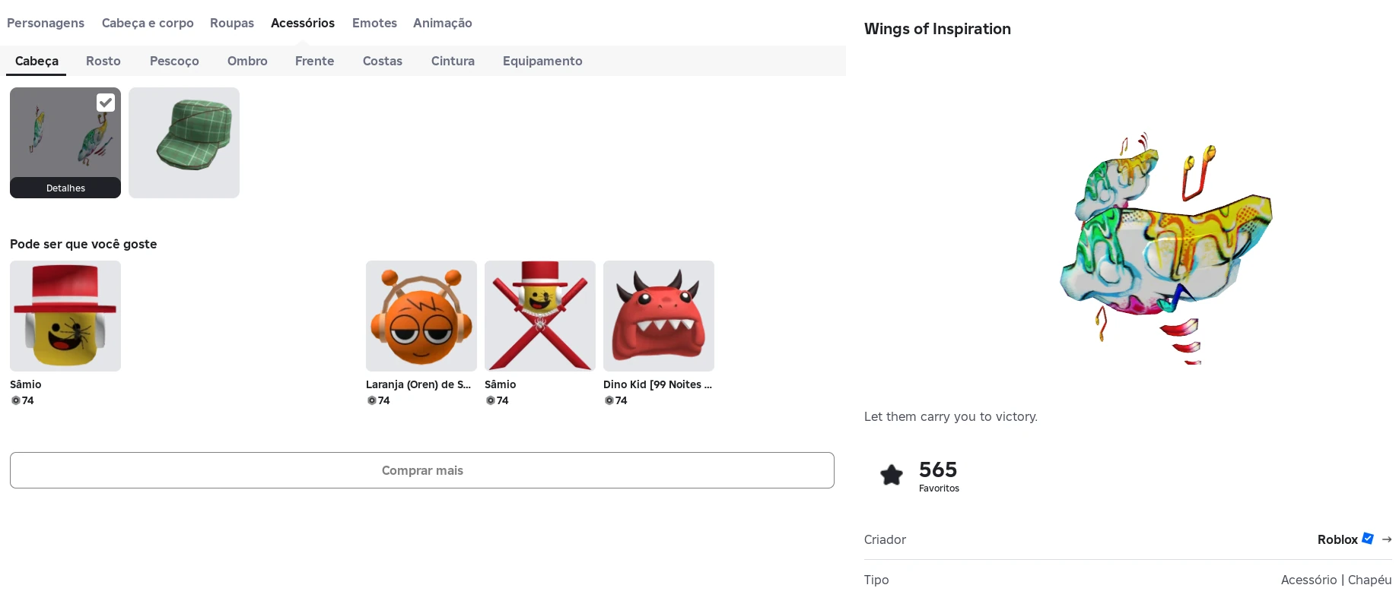The height and width of the screenshot is (607, 1396).
Task: Unequip Wings of Inspiration via the checkmark
Action: click(x=106, y=103)
